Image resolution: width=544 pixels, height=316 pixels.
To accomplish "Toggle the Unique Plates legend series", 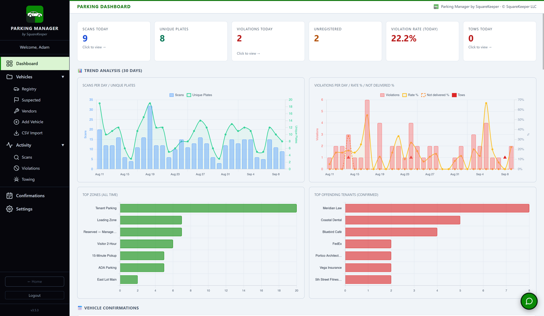I will [x=199, y=95].
